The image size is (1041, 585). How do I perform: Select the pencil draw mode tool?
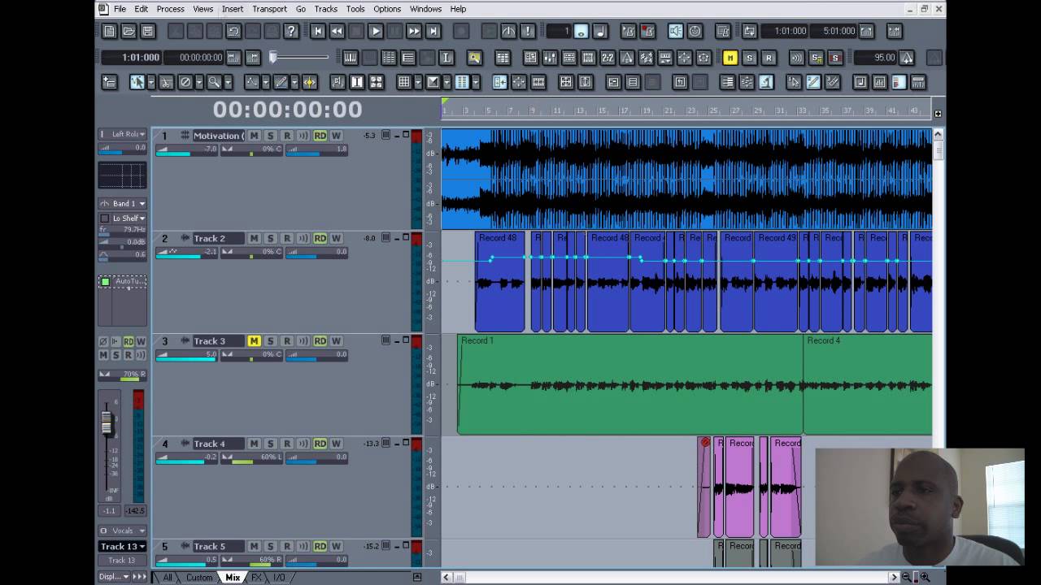tap(281, 82)
